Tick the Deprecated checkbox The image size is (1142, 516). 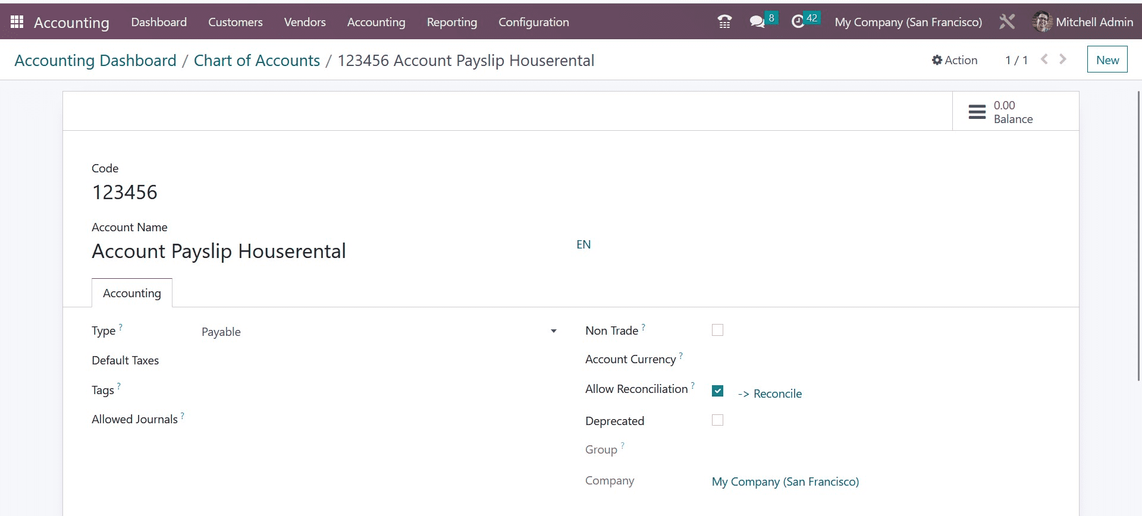[x=717, y=420]
